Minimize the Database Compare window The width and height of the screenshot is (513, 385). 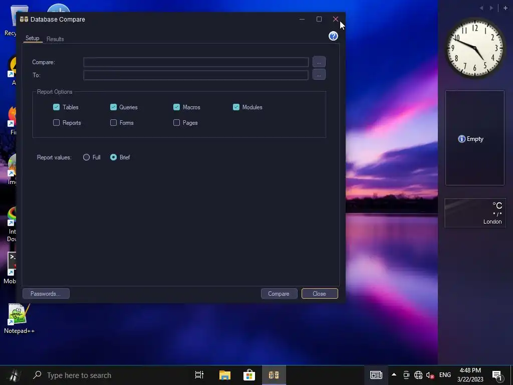click(302, 20)
